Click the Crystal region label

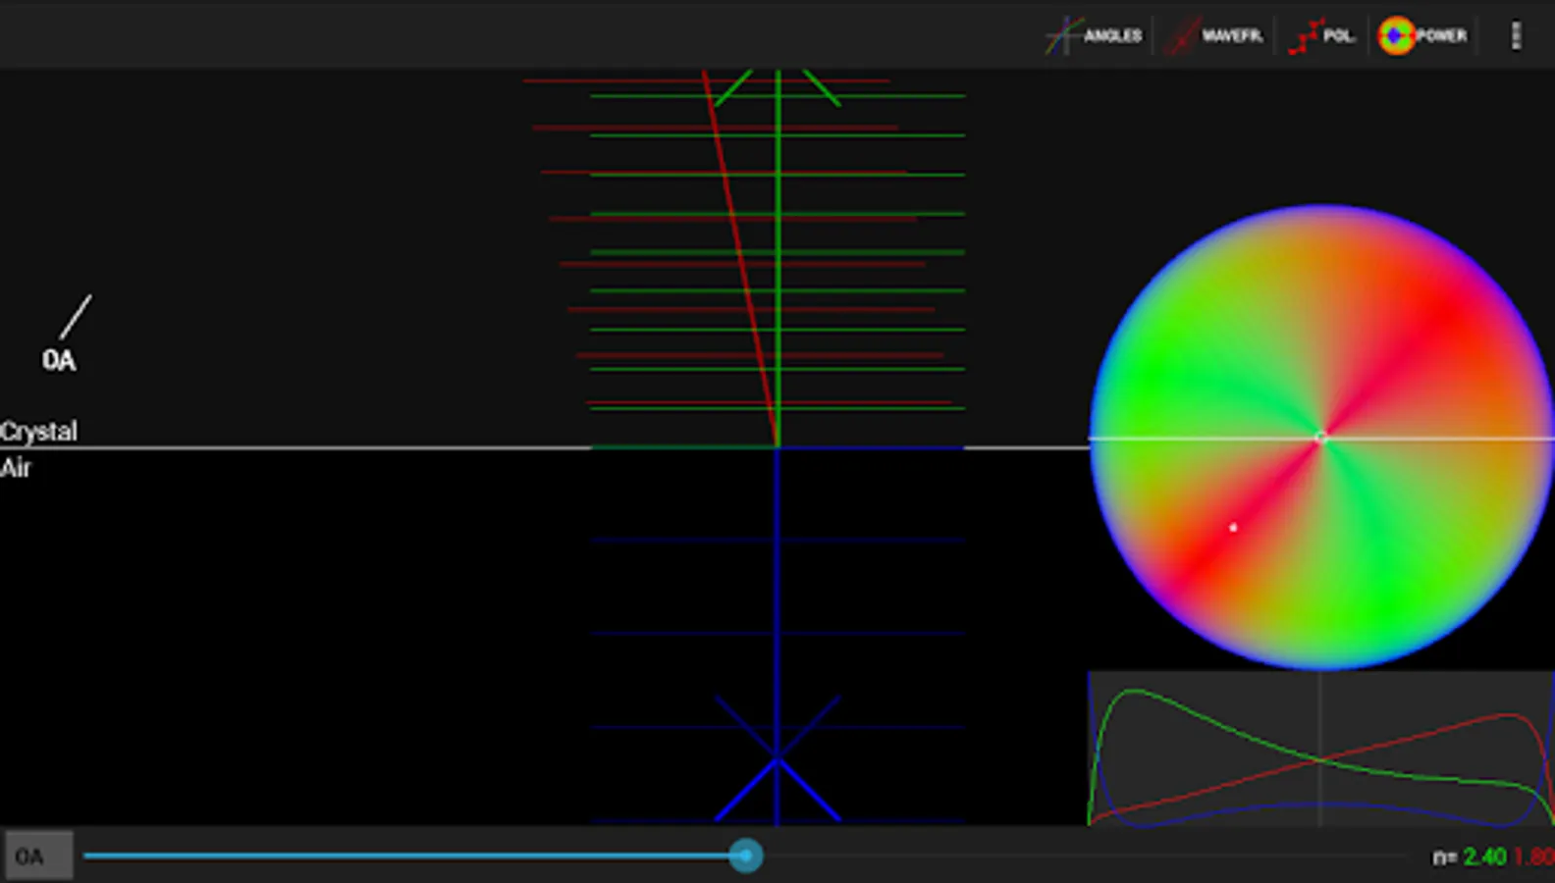tap(38, 432)
